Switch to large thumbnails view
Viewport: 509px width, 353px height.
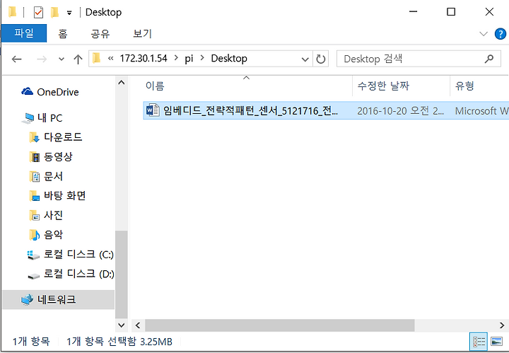(497, 342)
